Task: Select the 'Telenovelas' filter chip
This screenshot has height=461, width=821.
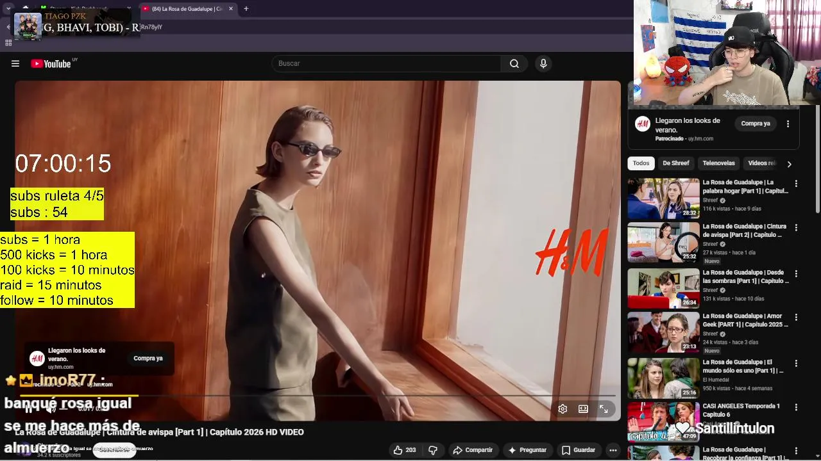Action: pyautogui.click(x=718, y=163)
